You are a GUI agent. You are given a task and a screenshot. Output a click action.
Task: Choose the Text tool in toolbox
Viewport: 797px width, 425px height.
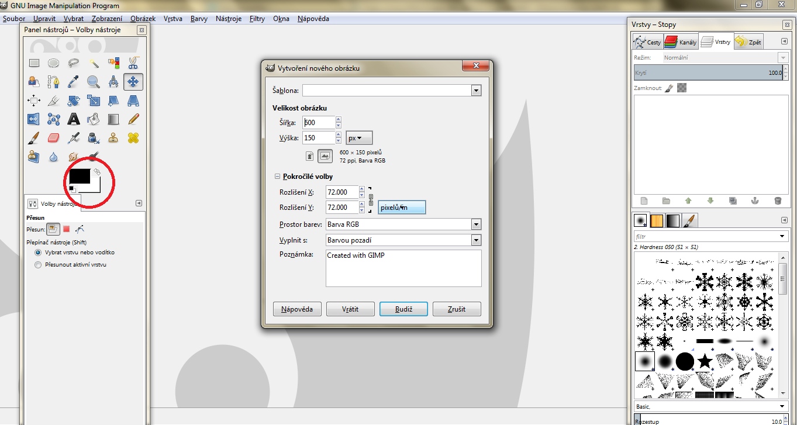click(x=74, y=119)
